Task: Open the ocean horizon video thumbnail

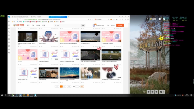Action: 91,37
